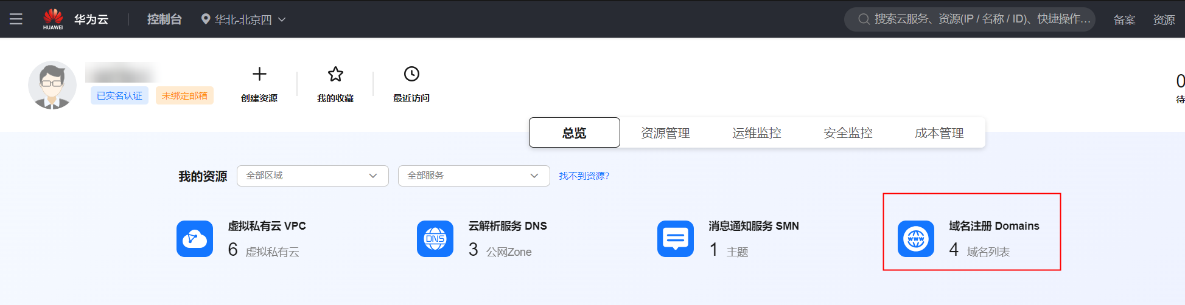Screen dimensions: 1185x305
Task: Click the 我的收藏 label
Action: point(335,98)
